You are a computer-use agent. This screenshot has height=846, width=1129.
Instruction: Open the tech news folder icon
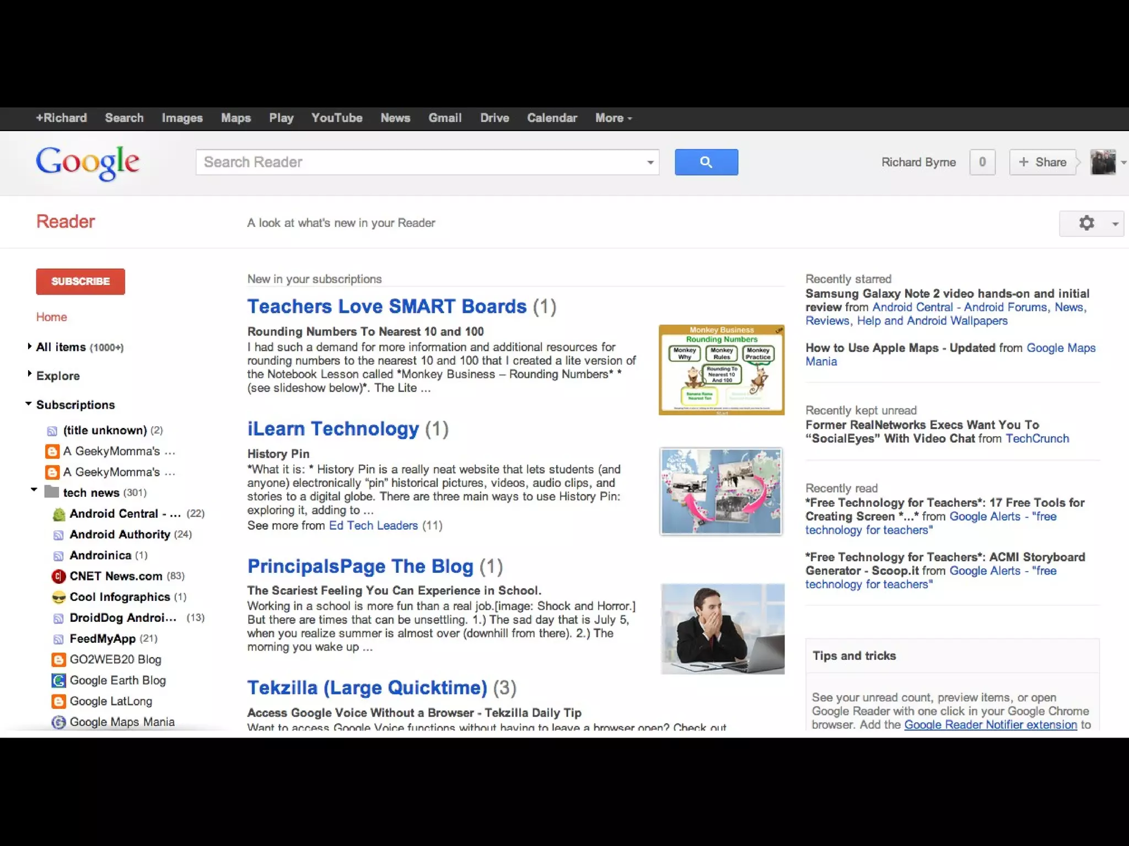52,492
